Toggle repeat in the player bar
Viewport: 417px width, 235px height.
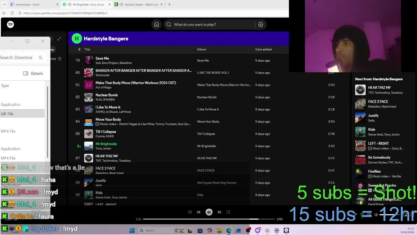coord(228,212)
